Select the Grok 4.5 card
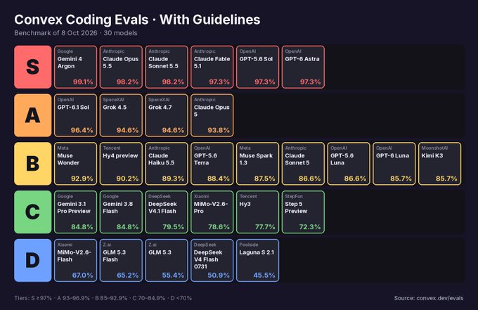 121,115
